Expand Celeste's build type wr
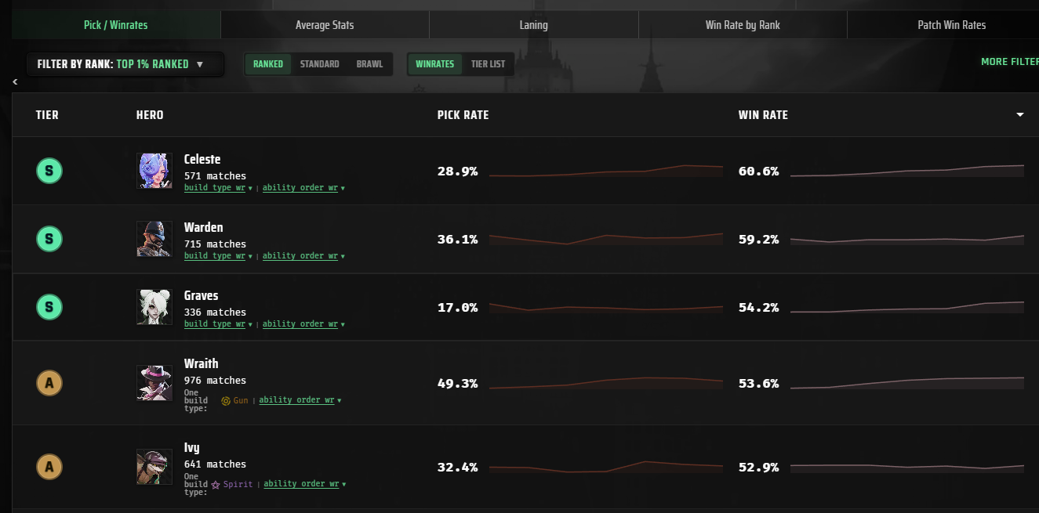 (219, 188)
